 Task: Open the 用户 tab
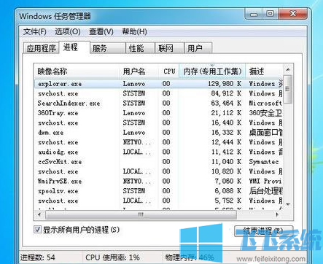pos(198,48)
